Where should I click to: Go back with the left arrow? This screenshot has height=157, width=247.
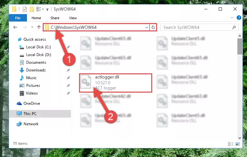click(x=15, y=27)
